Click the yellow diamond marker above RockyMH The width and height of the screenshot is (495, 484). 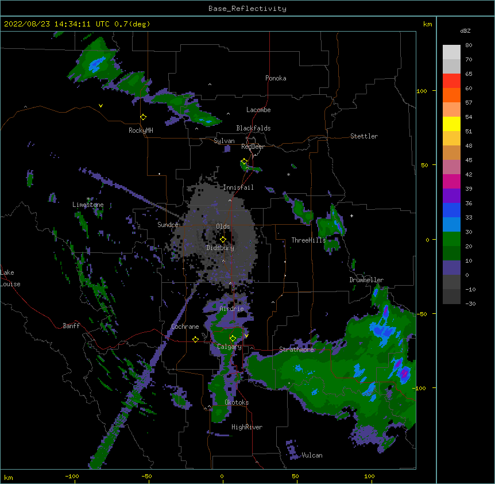coord(144,117)
